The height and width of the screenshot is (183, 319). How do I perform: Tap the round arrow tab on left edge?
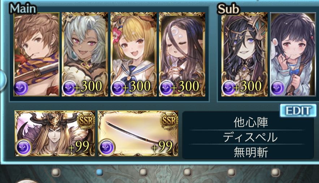pos(3,80)
